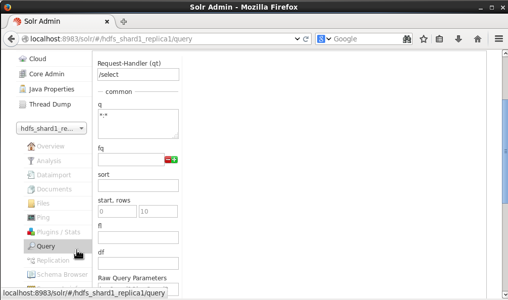Close the Solr Admin tab

click(x=107, y=22)
